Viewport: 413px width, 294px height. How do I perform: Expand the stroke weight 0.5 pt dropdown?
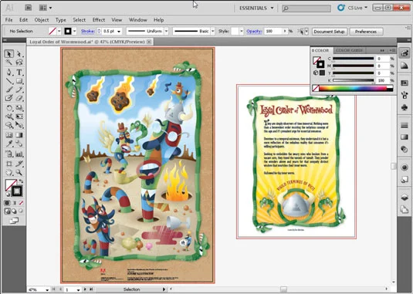(x=119, y=32)
